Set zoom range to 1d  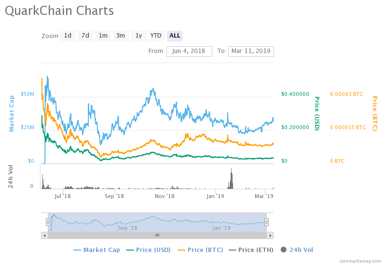68,36
